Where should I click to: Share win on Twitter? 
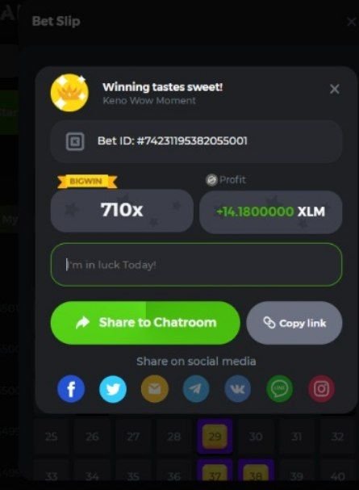113,389
